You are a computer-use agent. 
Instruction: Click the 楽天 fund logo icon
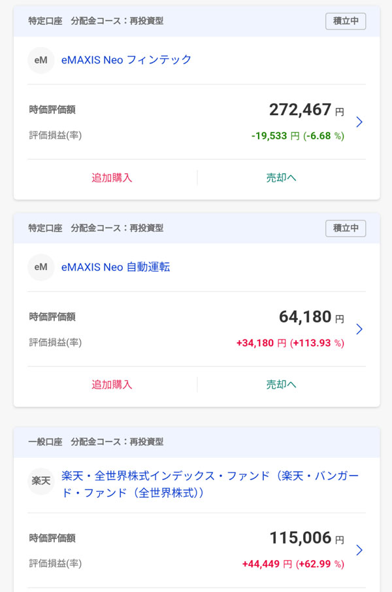click(41, 481)
